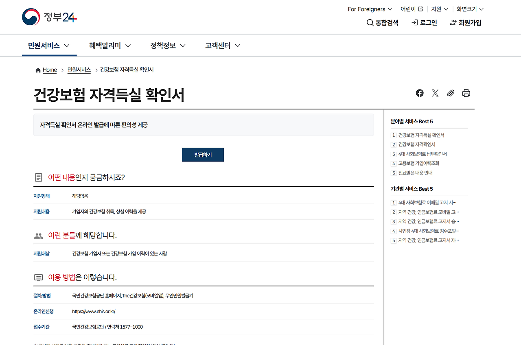Open 4대 사회보험료 이메일 고지 link
Image resolution: width=521 pixels, height=345 pixels.
click(x=427, y=203)
